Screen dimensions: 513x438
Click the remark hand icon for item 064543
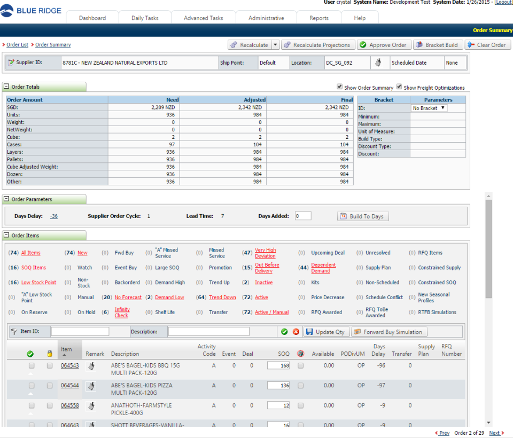click(x=91, y=365)
